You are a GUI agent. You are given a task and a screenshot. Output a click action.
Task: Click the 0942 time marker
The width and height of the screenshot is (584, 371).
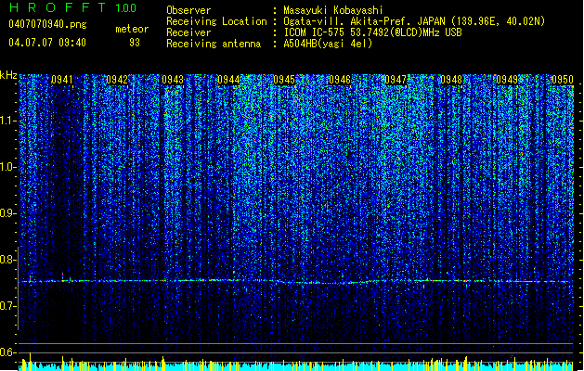coord(117,80)
